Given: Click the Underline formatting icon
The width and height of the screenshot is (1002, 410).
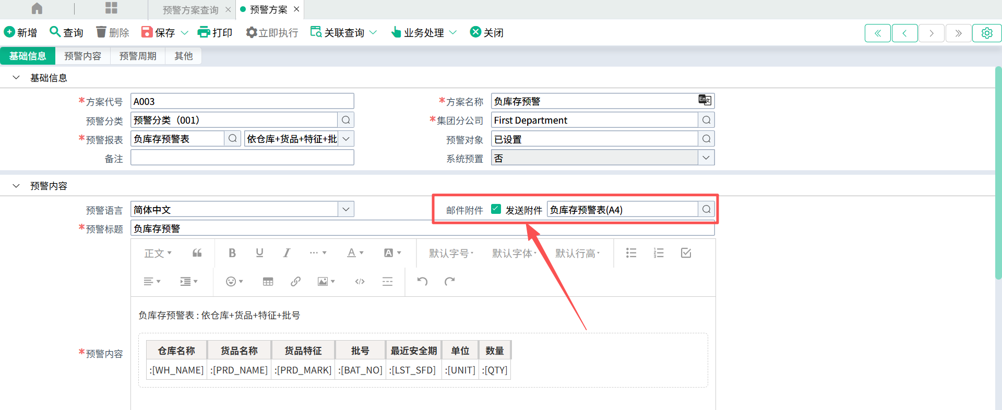Looking at the screenshot, I should tap(259, 253).
